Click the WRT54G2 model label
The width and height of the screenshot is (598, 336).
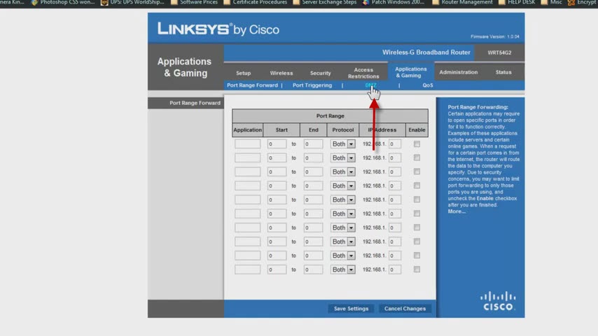(499, 52)
